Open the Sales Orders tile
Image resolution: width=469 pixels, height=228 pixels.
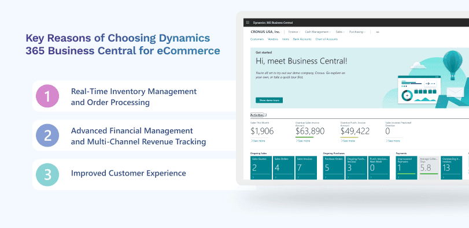click(x=284, y=168)
